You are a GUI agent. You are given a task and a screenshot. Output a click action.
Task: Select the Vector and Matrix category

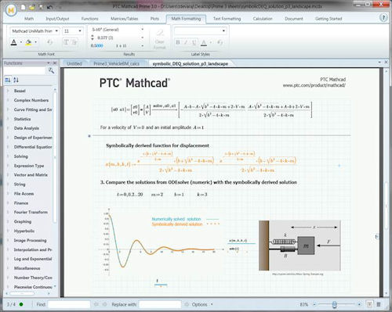point(31,175)
